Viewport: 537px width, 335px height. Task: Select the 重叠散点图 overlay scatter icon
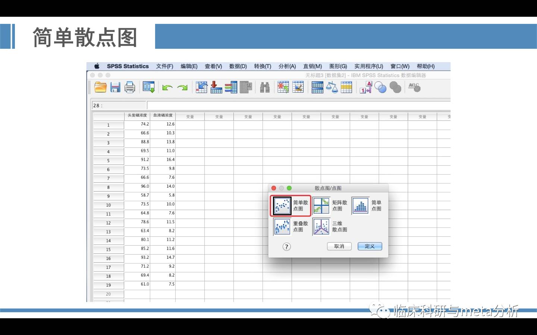(x=282, y=227)
